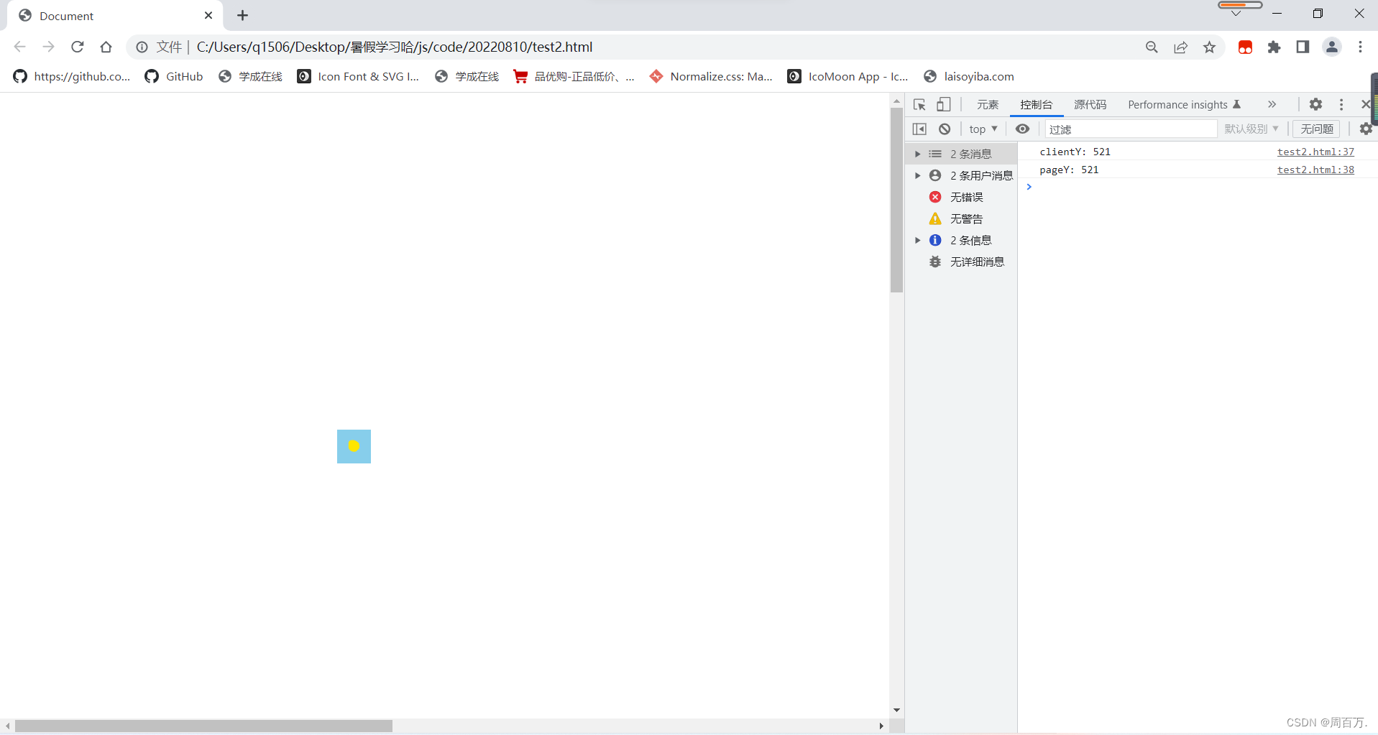
Task: Open the IcoMoon App bookmark
Action: pyautogui.click(x=848, y=76)
